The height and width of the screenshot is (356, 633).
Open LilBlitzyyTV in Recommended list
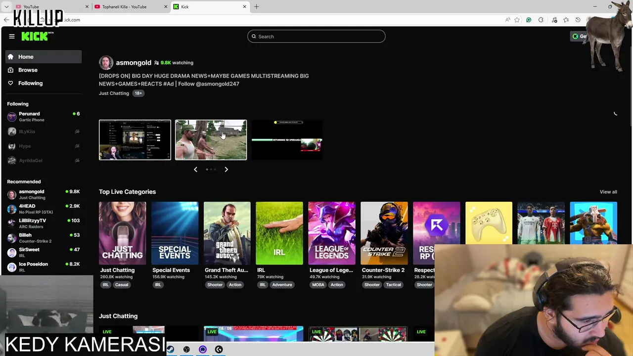coord(44,223)
